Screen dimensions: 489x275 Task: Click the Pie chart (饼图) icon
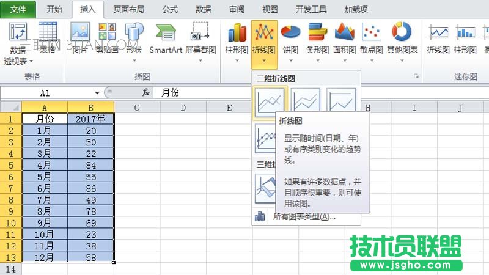tap(291, 32)
